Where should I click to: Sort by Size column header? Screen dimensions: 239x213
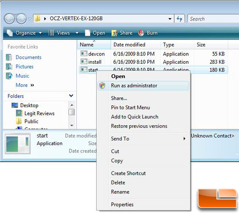[x=211, y=45]
